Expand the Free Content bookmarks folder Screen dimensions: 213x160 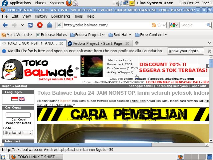[x=151, y=35]
